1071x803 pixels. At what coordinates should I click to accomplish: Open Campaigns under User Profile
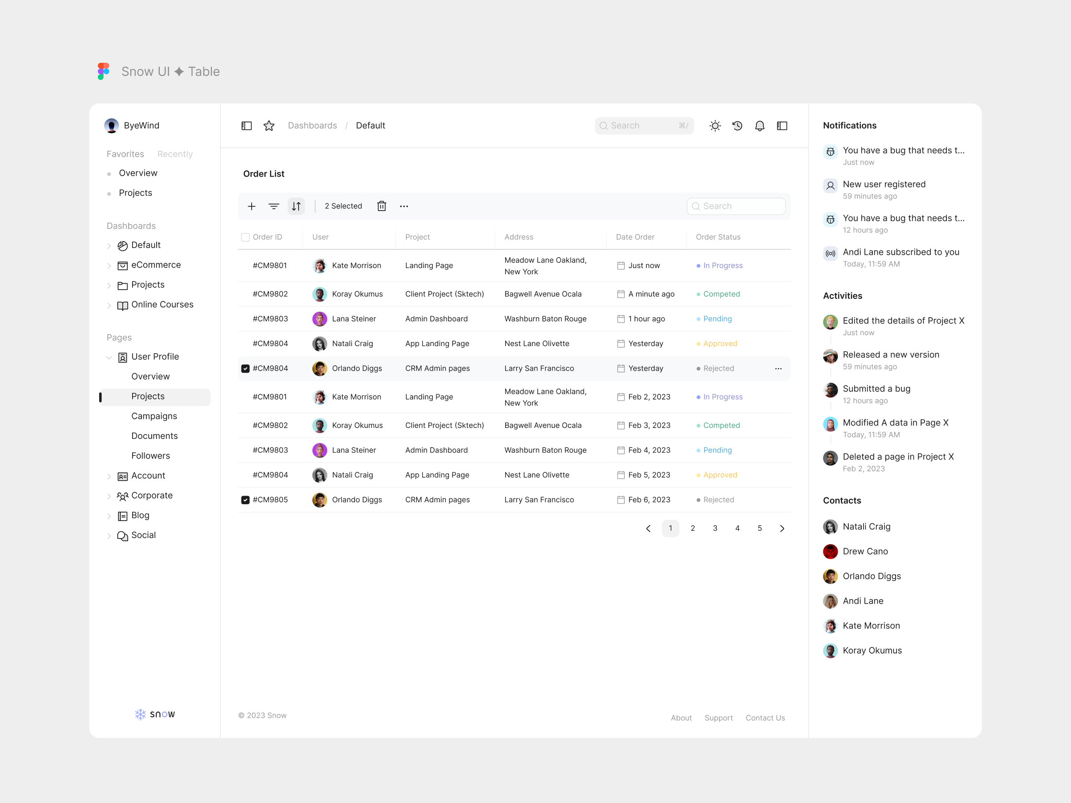pyautogui.click(x=154, y=416)
